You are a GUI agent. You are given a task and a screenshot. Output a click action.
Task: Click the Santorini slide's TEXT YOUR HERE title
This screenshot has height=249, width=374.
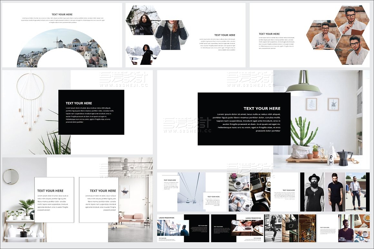pyautogui.click(x=62, y=15)
